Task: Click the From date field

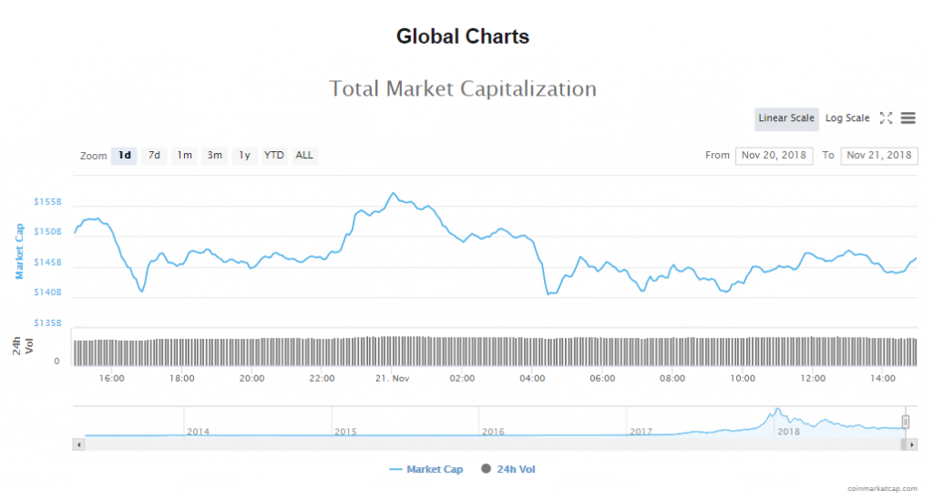Action: [x=774, y=156]
